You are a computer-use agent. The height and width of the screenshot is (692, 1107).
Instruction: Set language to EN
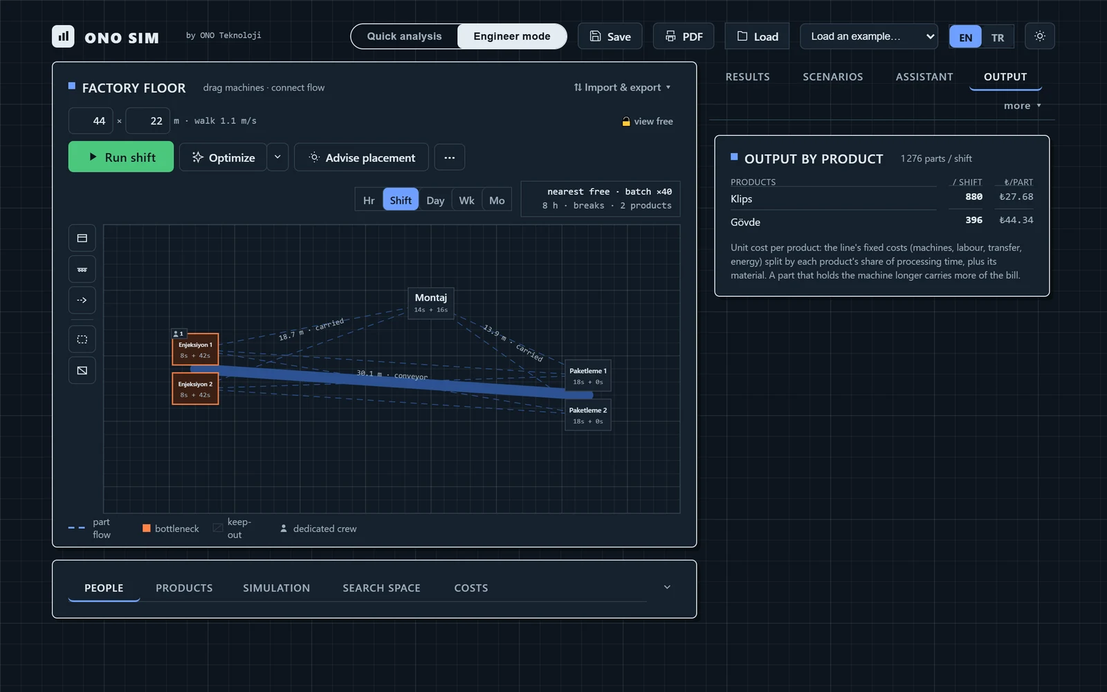pyautogui.click(x=966, y=37)
